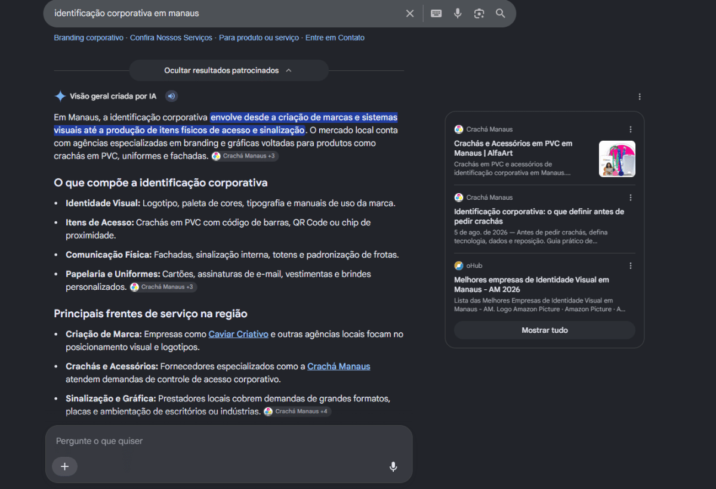Click the magnifying glass search button
The width and height of the screenshot is (716, 489).
pos(501,13)
